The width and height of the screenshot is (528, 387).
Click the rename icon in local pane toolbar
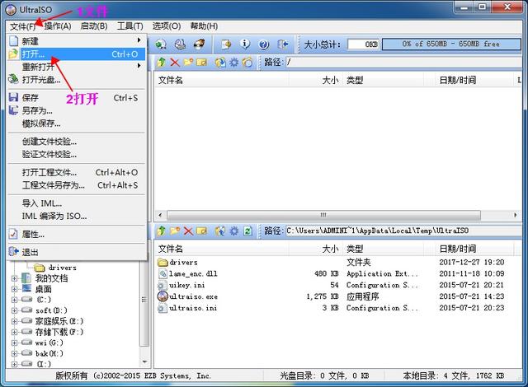pyautogui.click(x=201, y=231)
